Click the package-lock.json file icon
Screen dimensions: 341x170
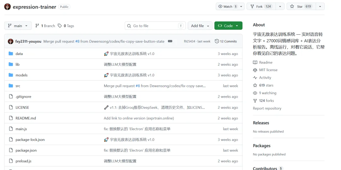tap(11, 140)
